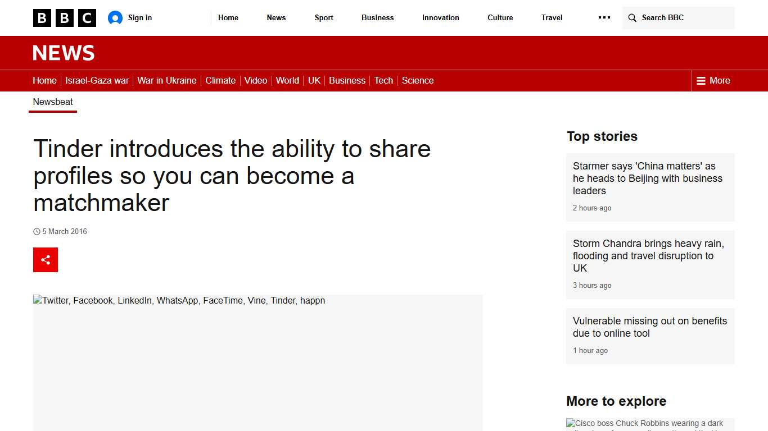
Task: Click the Search BBC input field
Action: 675,17
